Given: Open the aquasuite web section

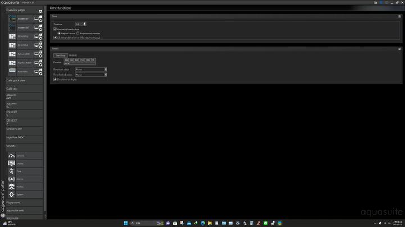Looking at the screenshot, I should 24,211.
